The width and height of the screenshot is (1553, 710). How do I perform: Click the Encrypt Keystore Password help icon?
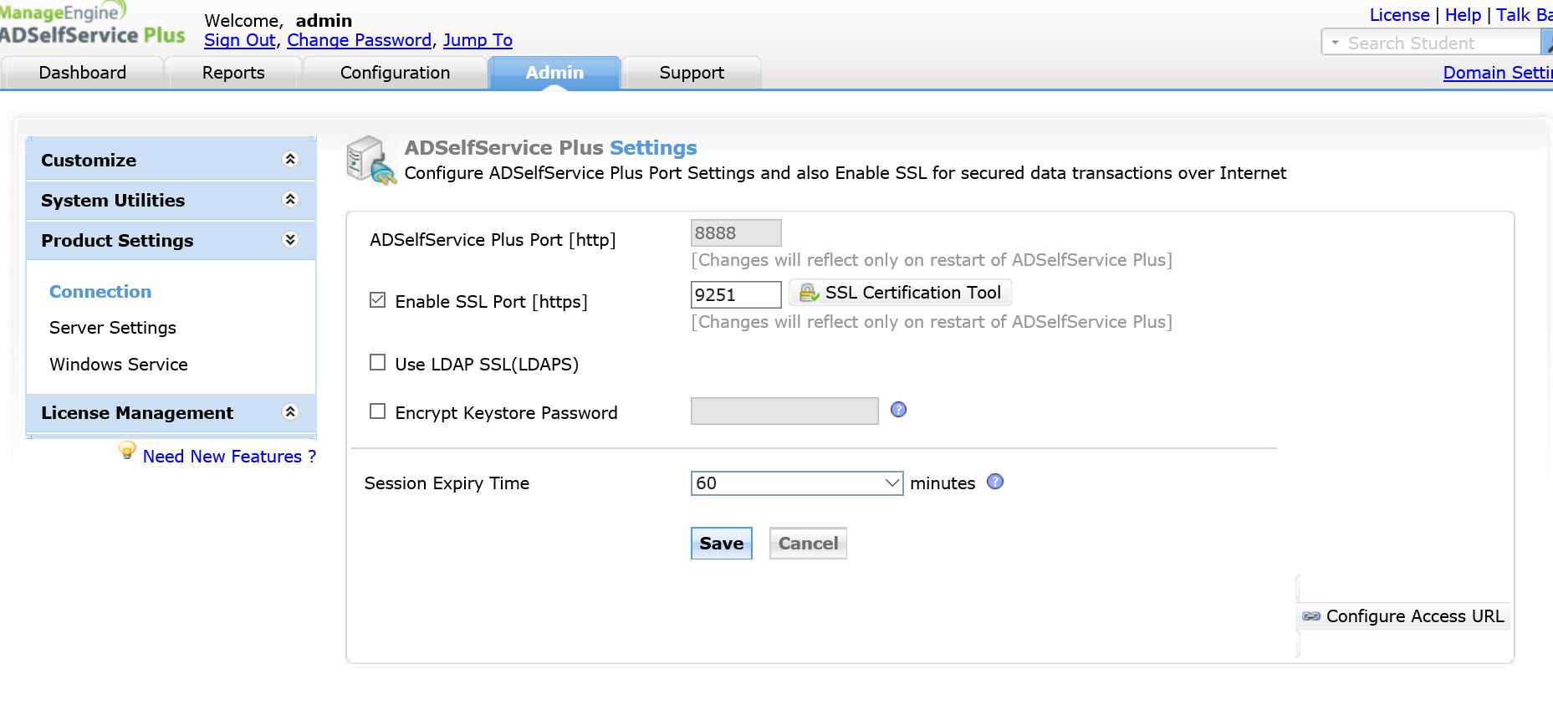tap(898, 410)
